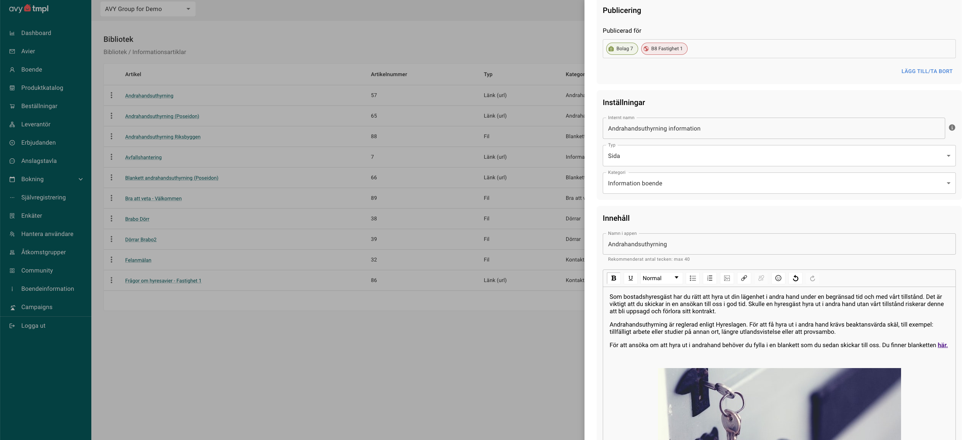Open Självregistrering in the sidebar

tap(46, 198)
